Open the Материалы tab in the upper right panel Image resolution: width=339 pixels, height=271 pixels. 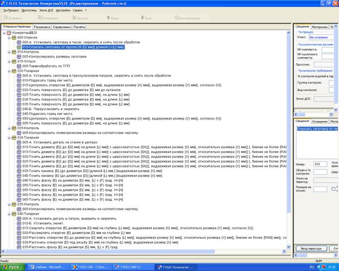pos(320,27)
